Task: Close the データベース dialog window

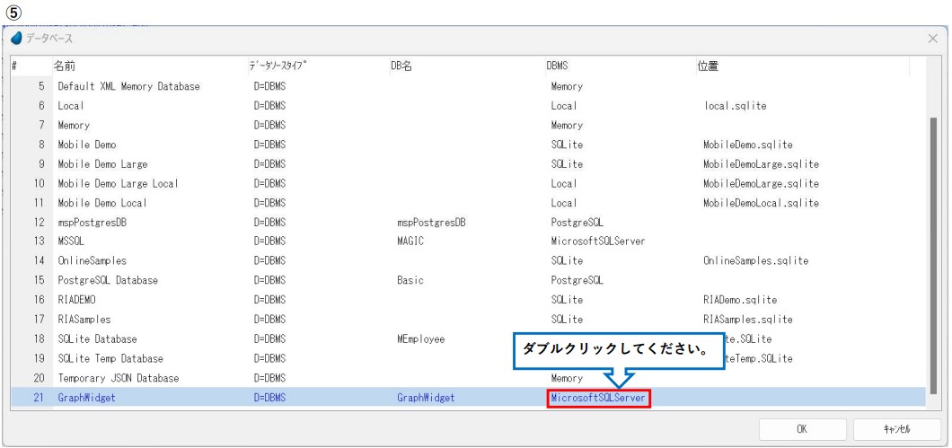Action: 932,40
